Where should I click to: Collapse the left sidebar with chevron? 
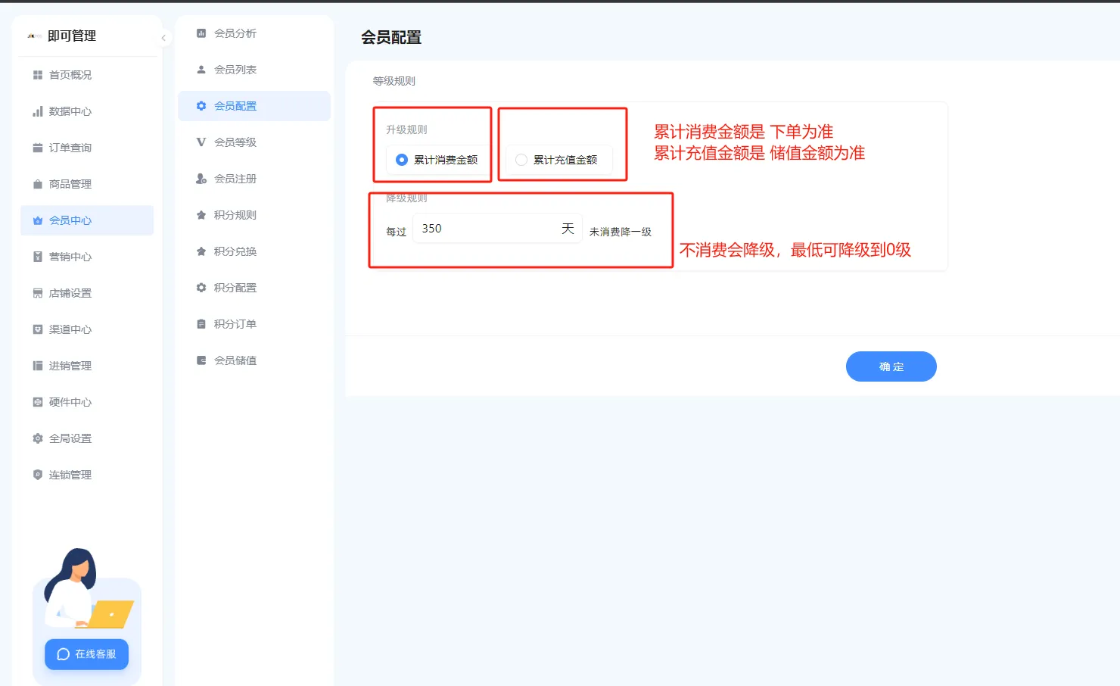tap(163, 38)
